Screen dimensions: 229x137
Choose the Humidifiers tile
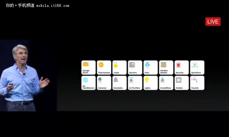(x=166, y=83)
